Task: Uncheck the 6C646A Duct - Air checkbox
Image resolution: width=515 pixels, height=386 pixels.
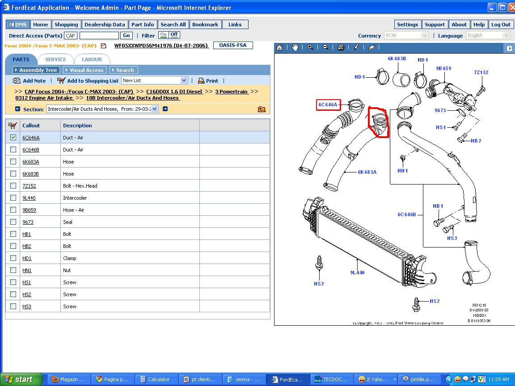Action: [13, 138]
